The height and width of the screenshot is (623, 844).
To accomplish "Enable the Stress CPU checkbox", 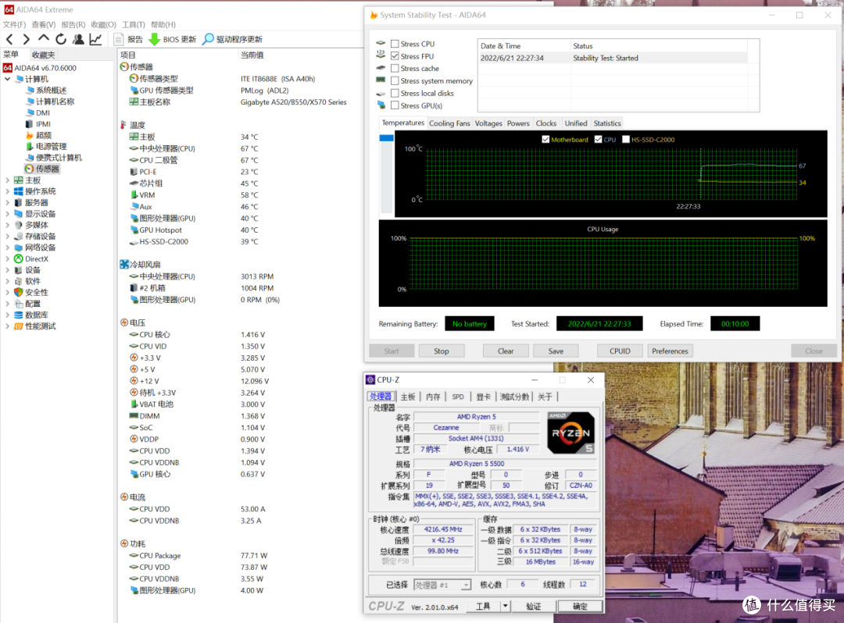I will click(395, 44).
